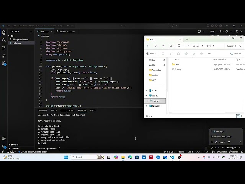Open the Auto model dropdown in chat
245x184 pixels.
point(222,142)
